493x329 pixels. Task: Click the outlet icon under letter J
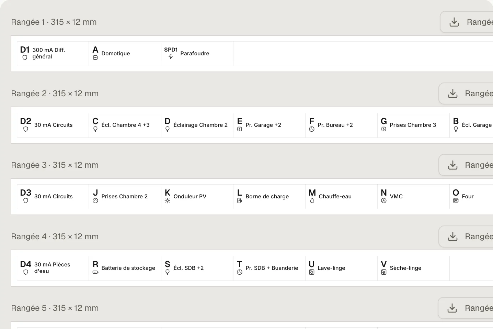[95, 201]
